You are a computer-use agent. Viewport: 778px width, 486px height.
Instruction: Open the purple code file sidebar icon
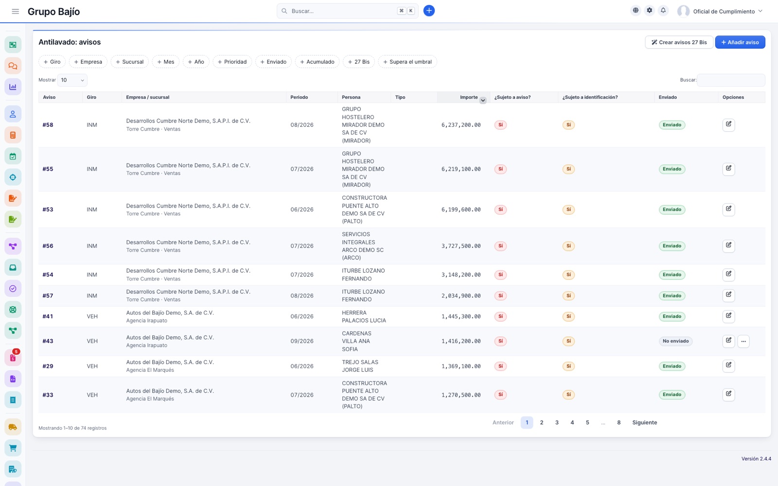13,379
